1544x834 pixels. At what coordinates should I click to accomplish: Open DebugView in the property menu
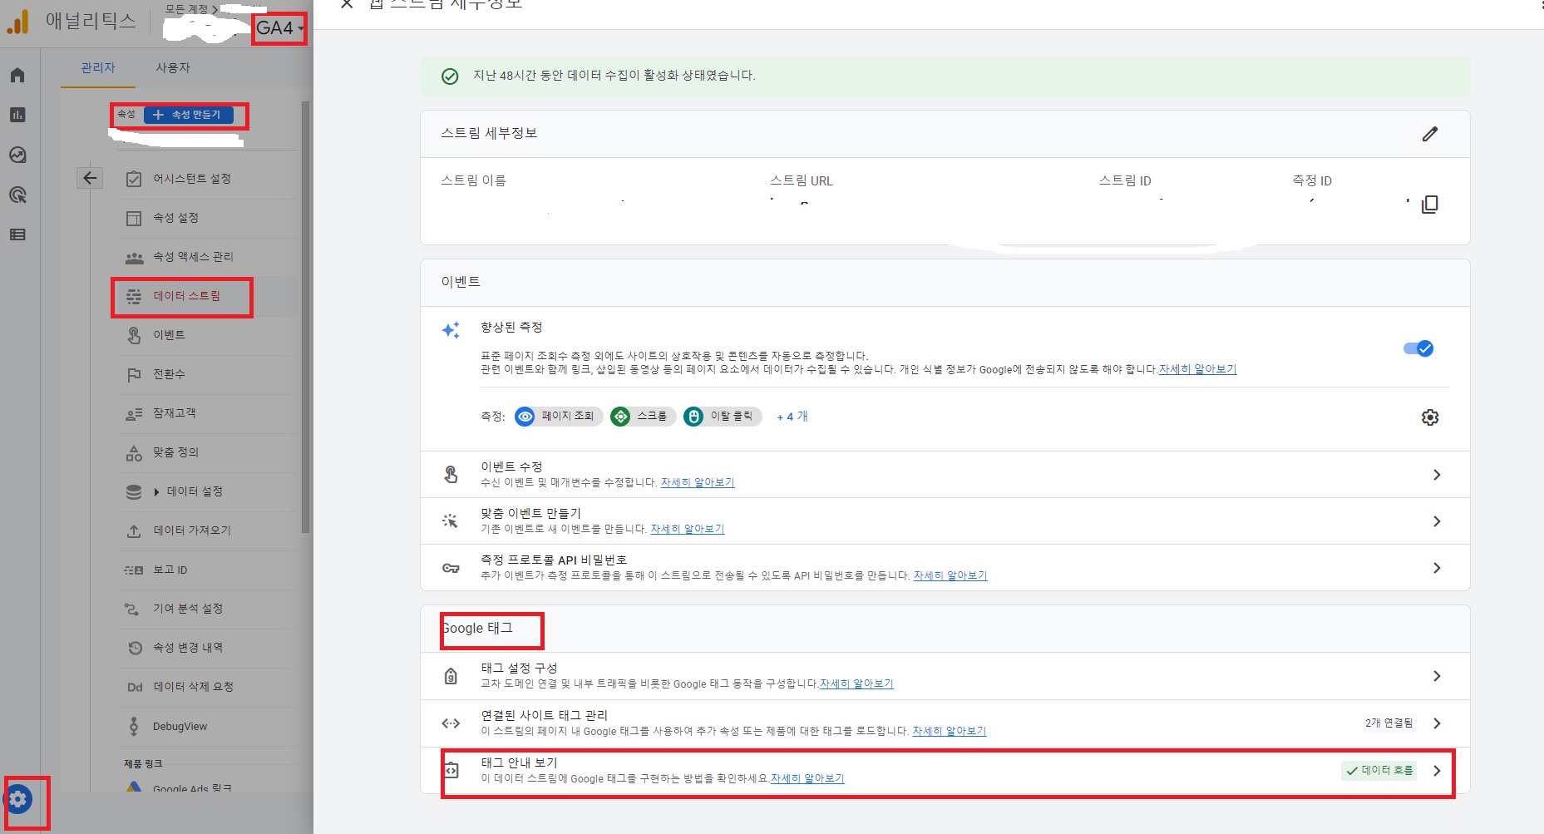(179, 726)
